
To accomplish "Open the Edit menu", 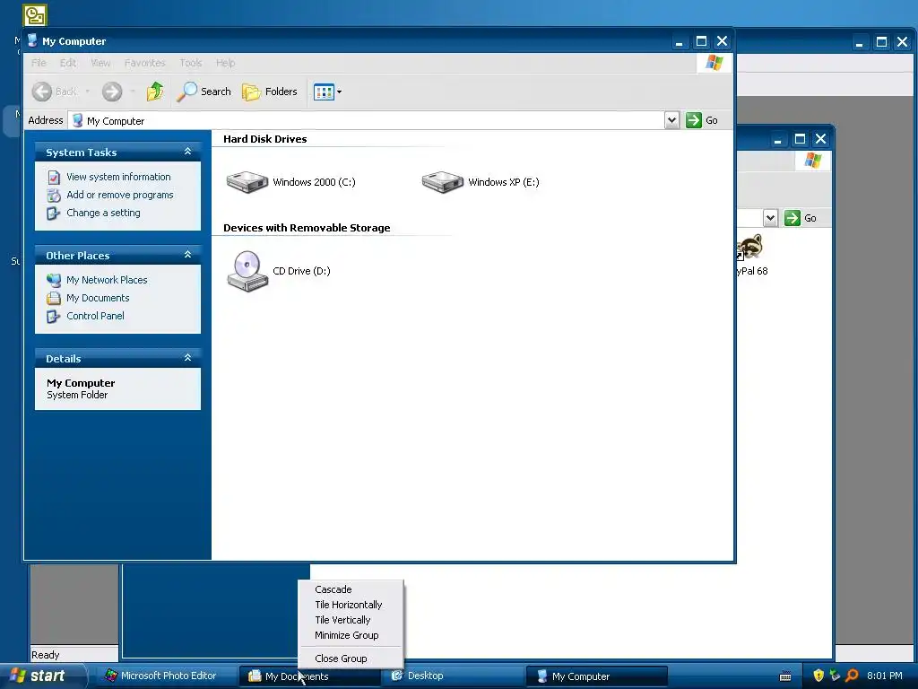I will click(68, 63).
